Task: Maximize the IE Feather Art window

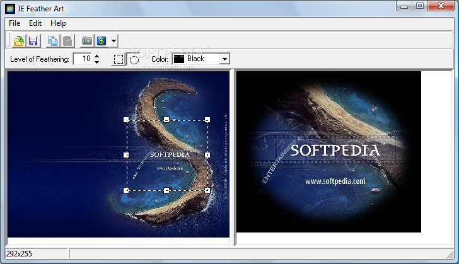Action: pyautogui.click(x=420, y=6)
